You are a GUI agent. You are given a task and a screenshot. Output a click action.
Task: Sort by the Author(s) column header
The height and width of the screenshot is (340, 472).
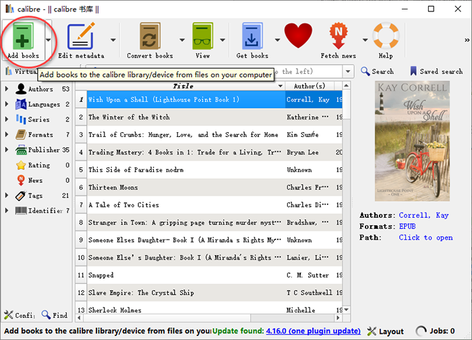pyautogui.click(x=309, y=86)
